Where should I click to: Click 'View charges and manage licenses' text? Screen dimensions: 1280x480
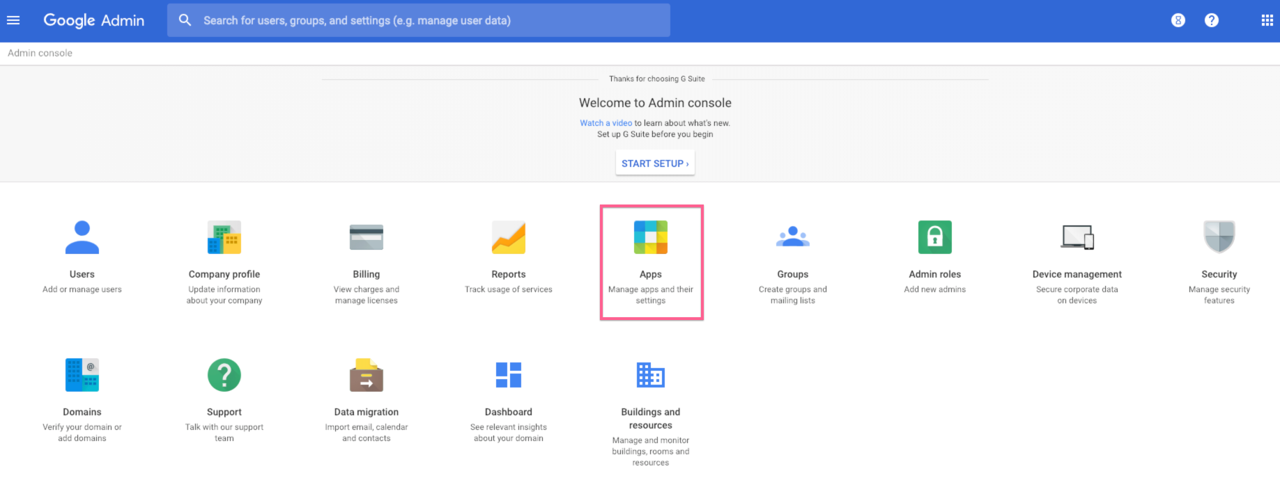pyautogui.click(x=367, y=295)
